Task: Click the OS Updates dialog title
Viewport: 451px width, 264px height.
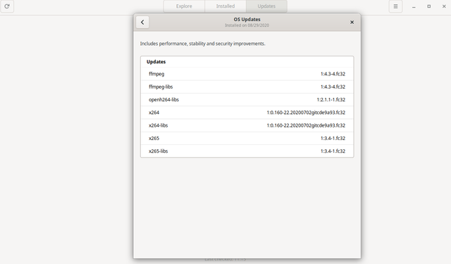Action: point(247,19)
